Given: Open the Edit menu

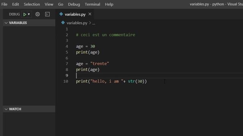Looking at the screenshot, I should 16,4.
